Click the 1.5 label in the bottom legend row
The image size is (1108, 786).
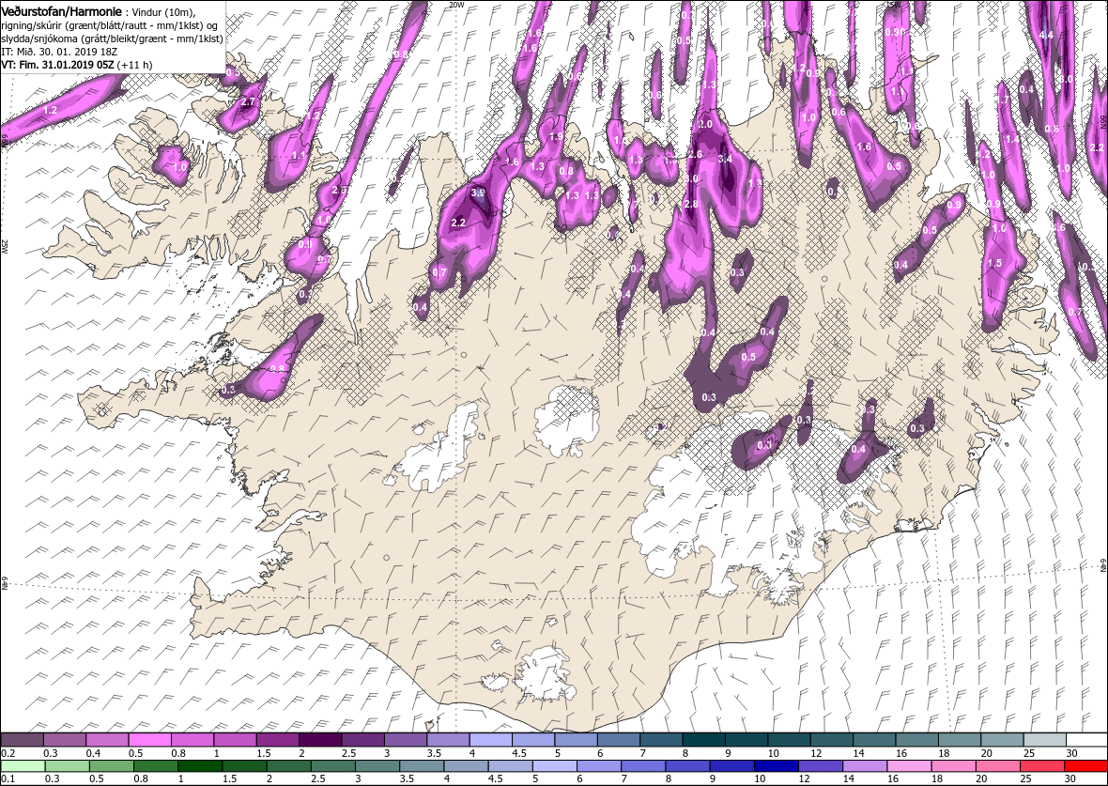coord(230,779)
